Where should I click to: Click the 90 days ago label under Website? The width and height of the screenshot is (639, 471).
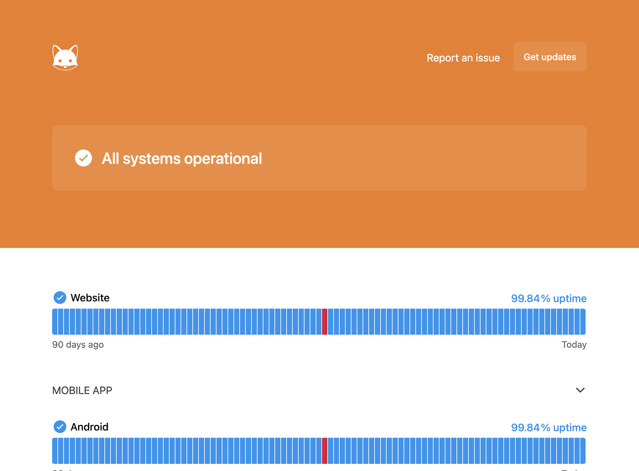78,345
